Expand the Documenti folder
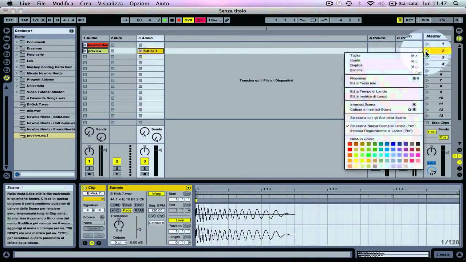The image size is (466, 262). click(x=16, y=42)
